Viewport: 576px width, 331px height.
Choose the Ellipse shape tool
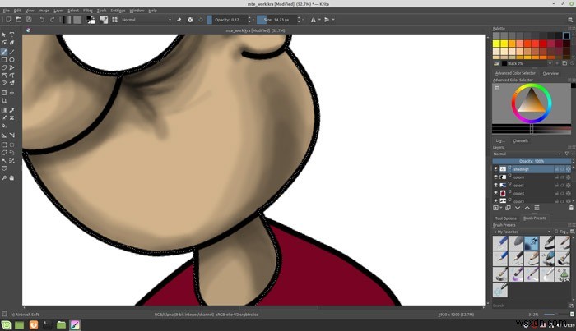click(x=12, y=60)
